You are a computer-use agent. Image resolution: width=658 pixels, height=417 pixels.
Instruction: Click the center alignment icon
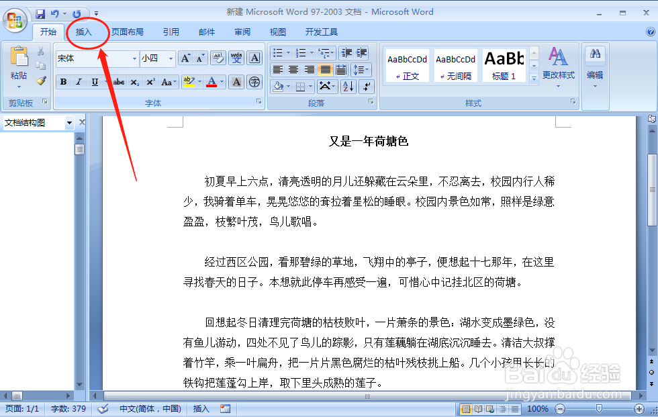tap(294, 68)
